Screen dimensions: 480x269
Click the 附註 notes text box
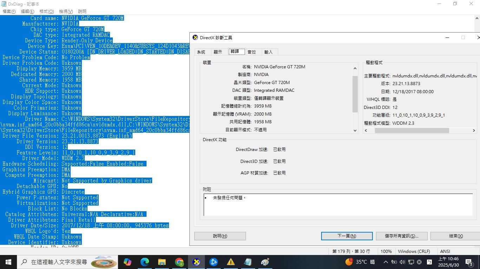338,205
